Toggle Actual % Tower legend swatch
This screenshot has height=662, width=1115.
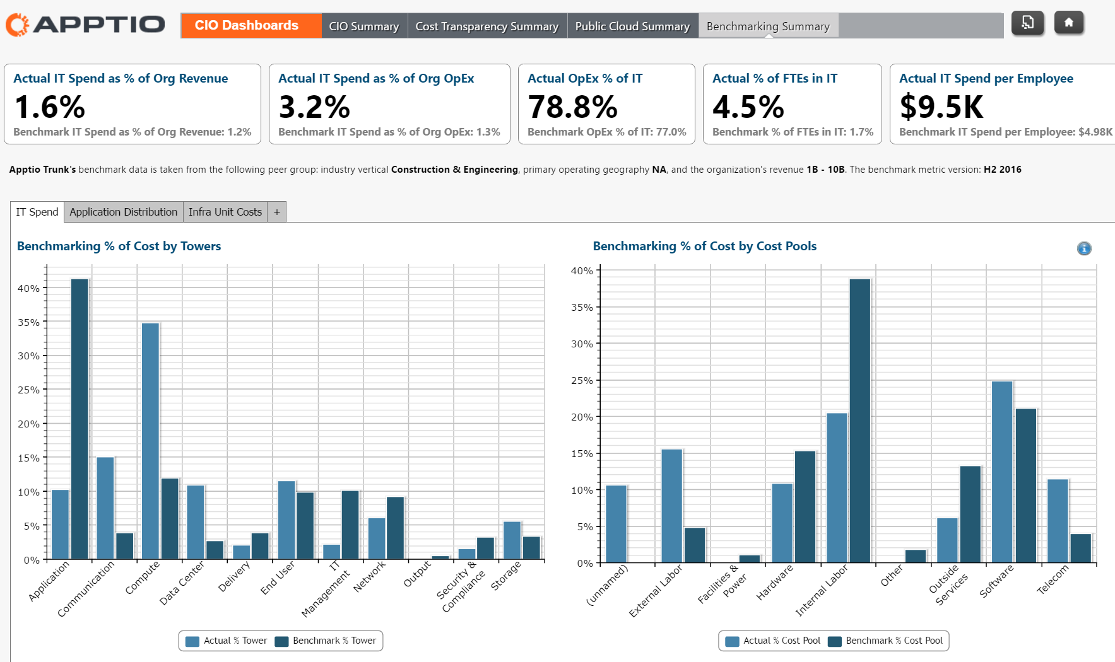(x=192, y=641)
